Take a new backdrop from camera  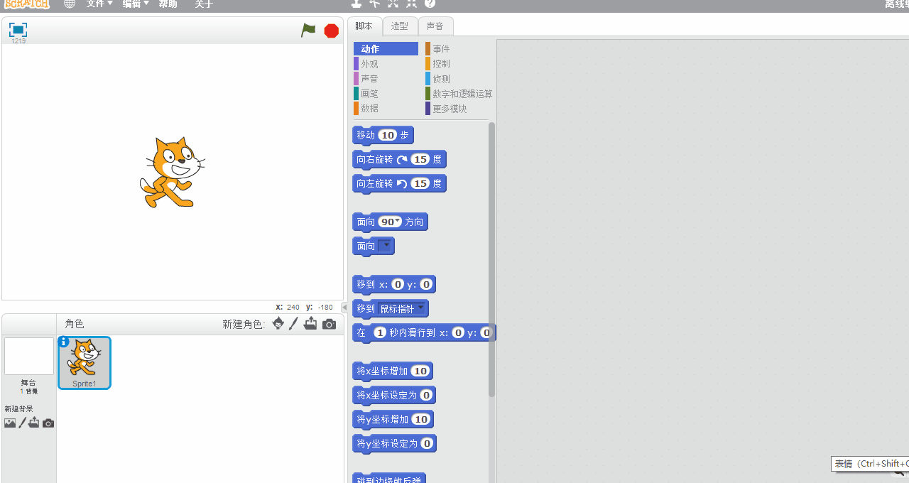(48, 423)
